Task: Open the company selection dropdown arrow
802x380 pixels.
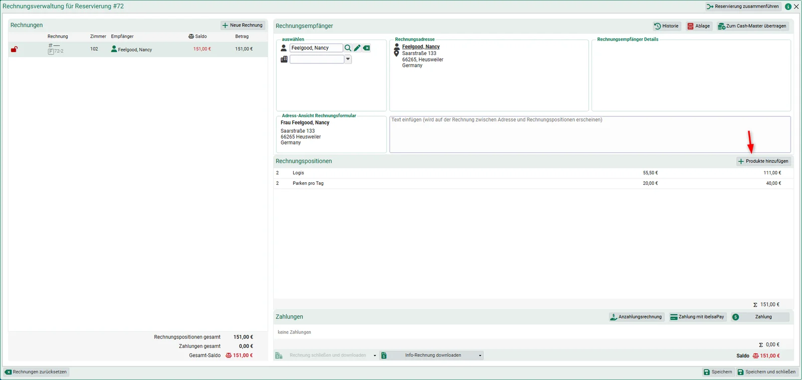Action: pos(348,59)
